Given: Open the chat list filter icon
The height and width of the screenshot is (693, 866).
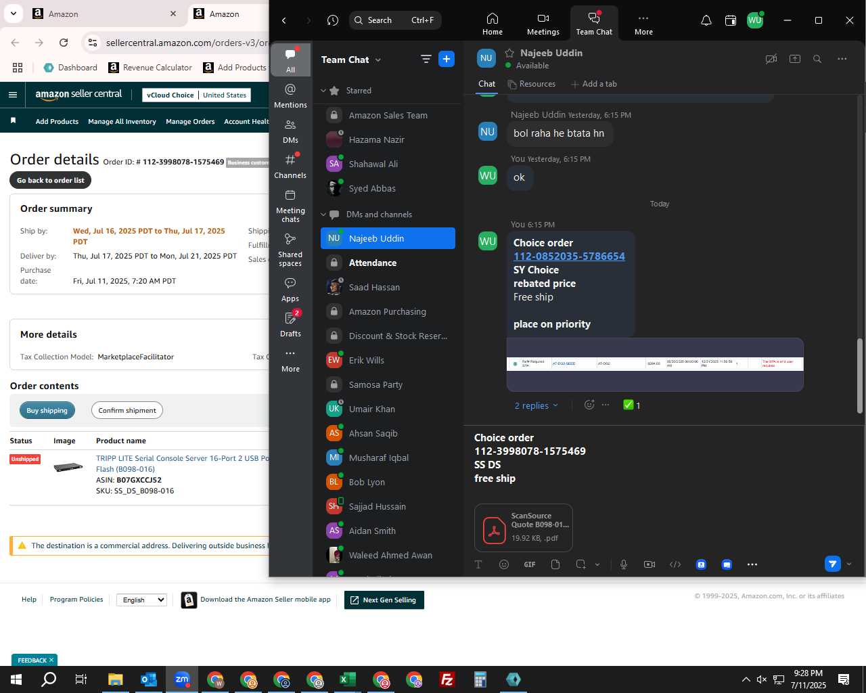Looking at the screenshot, I should 426,59.
